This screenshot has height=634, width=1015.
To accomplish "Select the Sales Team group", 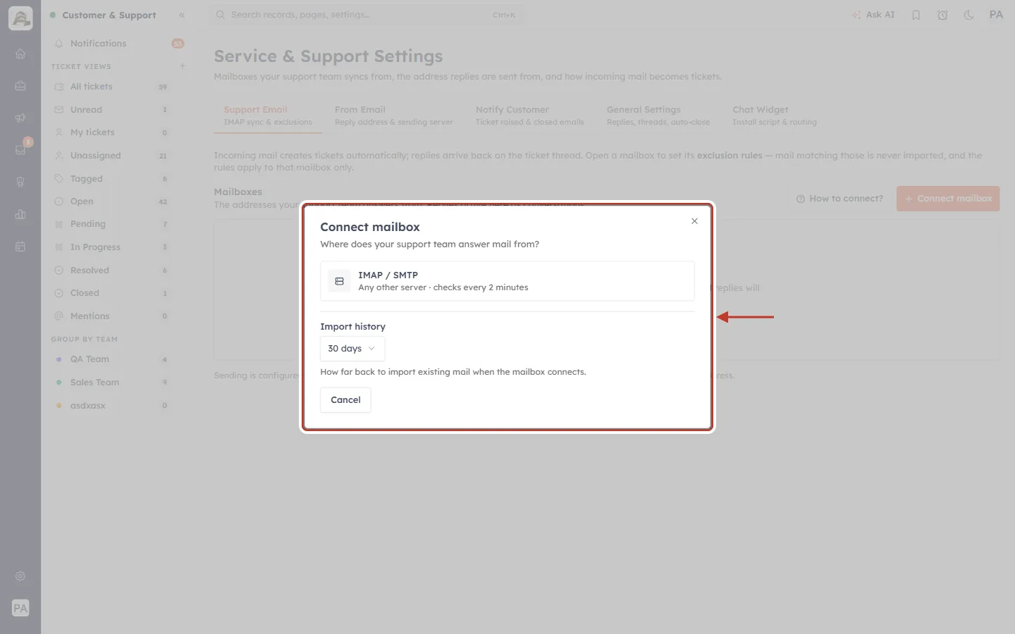I will click(x=111, y=383).
